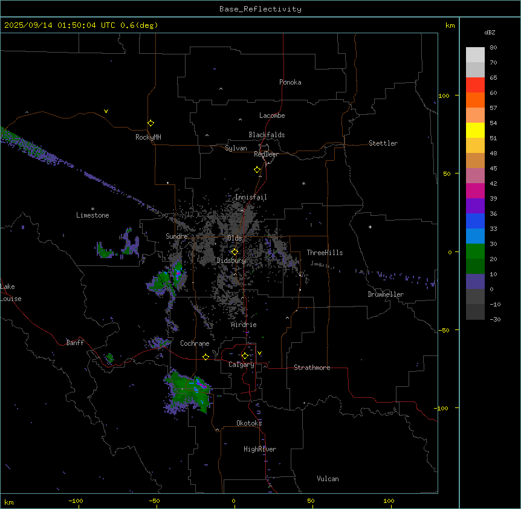Click the RockyMH label
Screen dimensions: 521x509
pyautogui.click(x=148, y=137)
